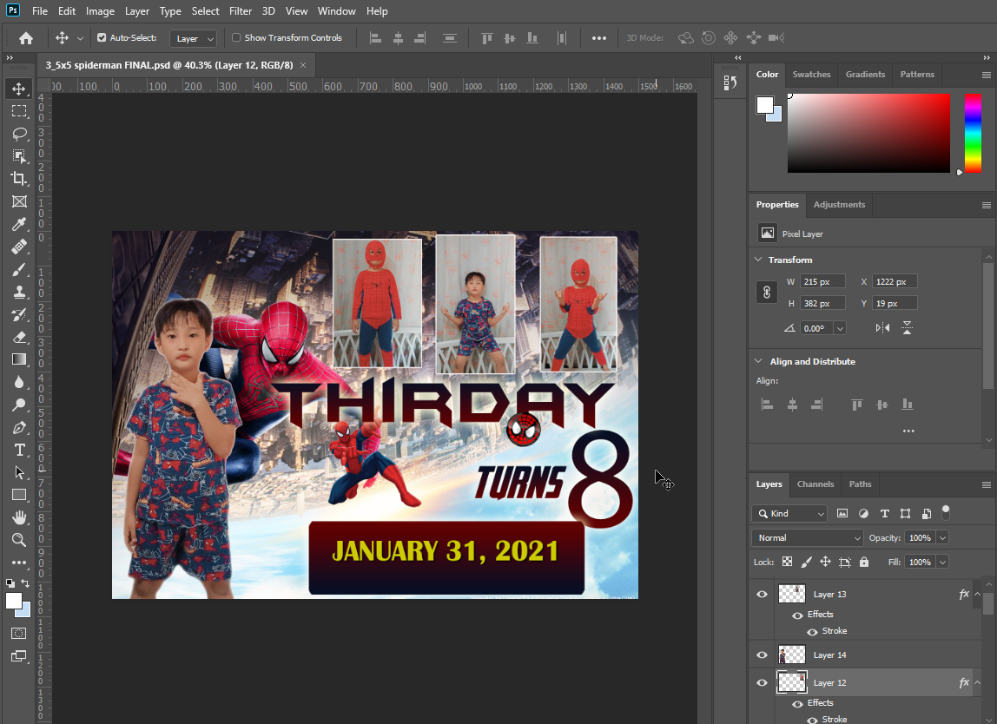Enable Auto-Select in the options bar
This screenshot has width=997, height=724.
[102, 37]
